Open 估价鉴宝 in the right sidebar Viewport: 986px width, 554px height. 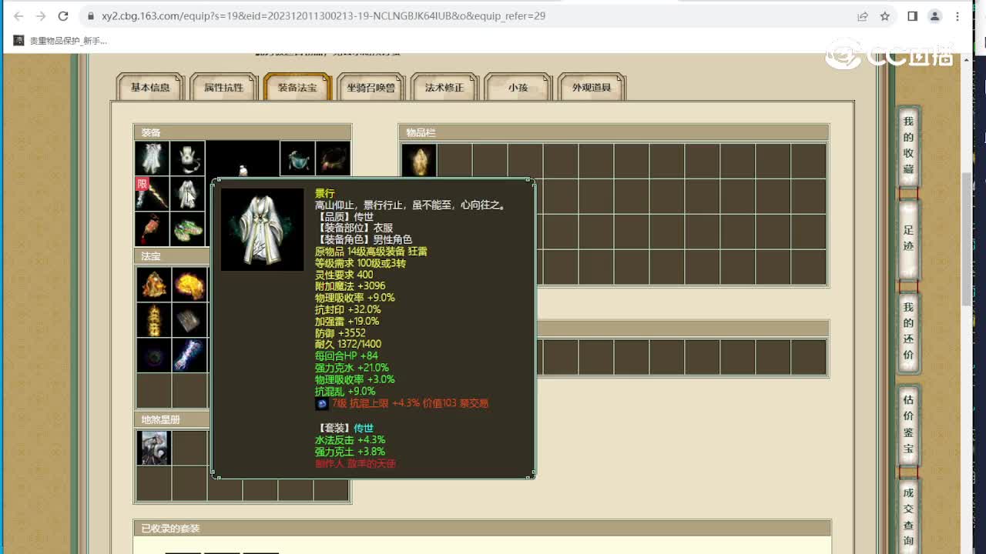click(x=909, y=423)
